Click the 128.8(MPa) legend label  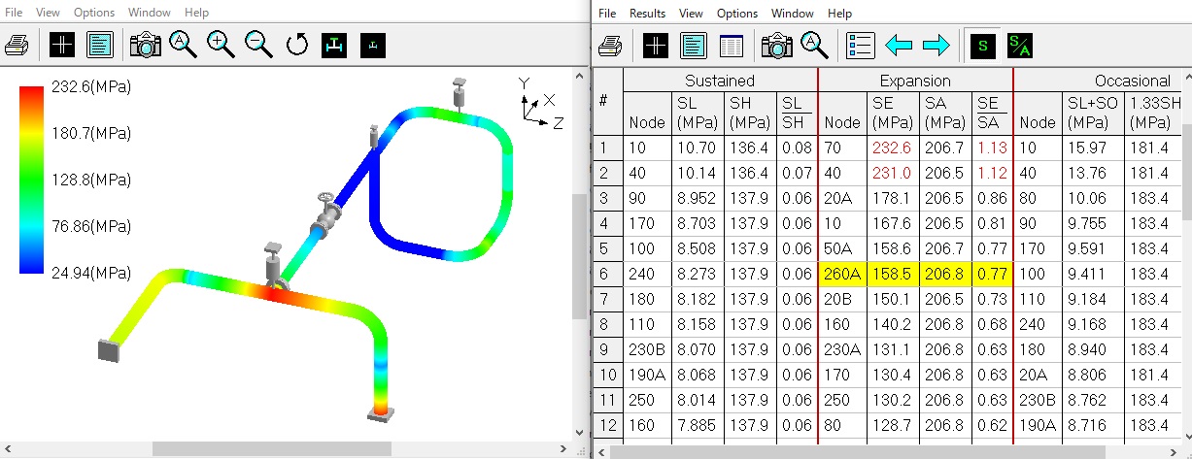point(91,180)
